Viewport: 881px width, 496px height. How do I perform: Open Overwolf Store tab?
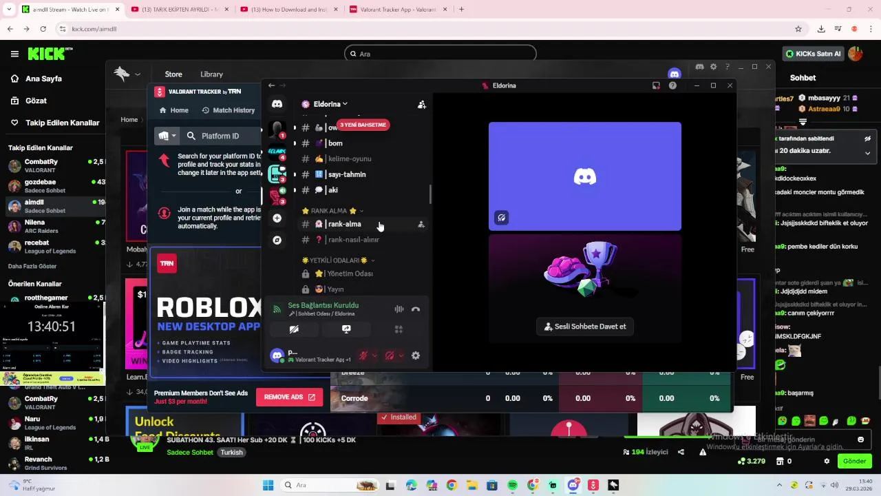pos(173,74)
